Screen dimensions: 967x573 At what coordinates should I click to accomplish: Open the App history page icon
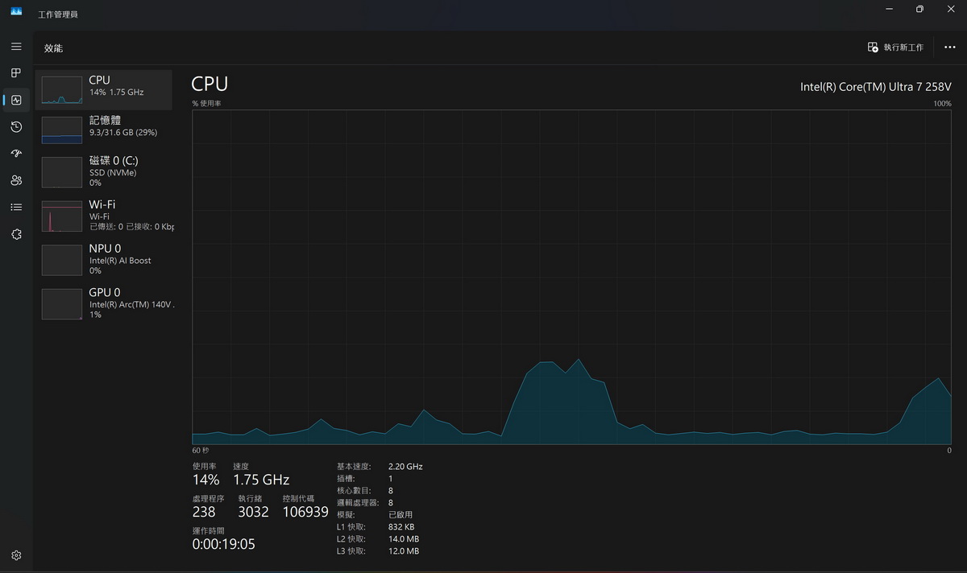coord(16,126)
